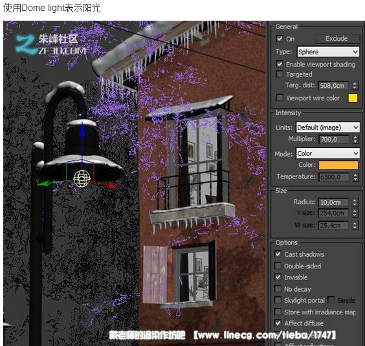Click the Exclude button
Image resolution: width=365 pixels, height=346 pixels.
[x=337, y=38]
